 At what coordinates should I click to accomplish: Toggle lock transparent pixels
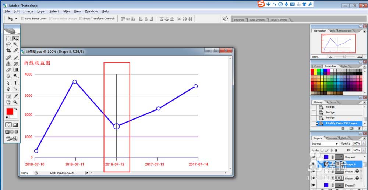click(x=322, y=150)
